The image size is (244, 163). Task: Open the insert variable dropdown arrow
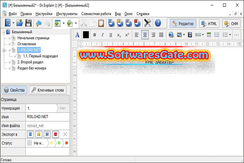(203, 35)
